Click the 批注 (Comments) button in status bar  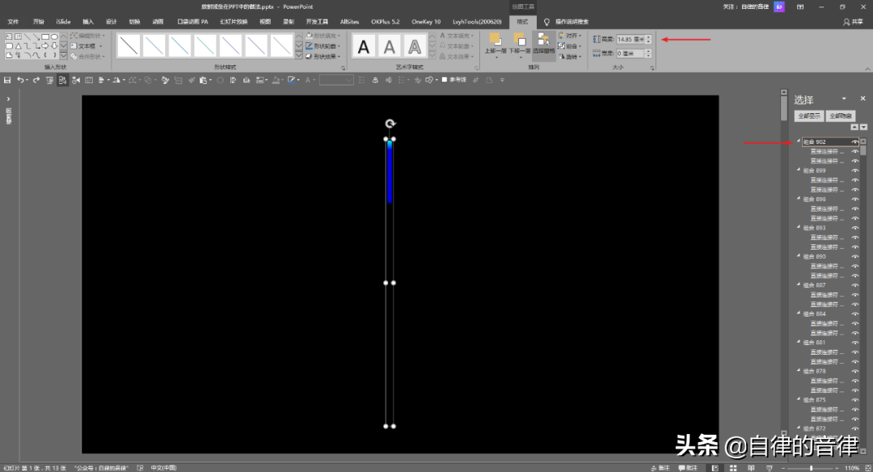tap(688, 468)
